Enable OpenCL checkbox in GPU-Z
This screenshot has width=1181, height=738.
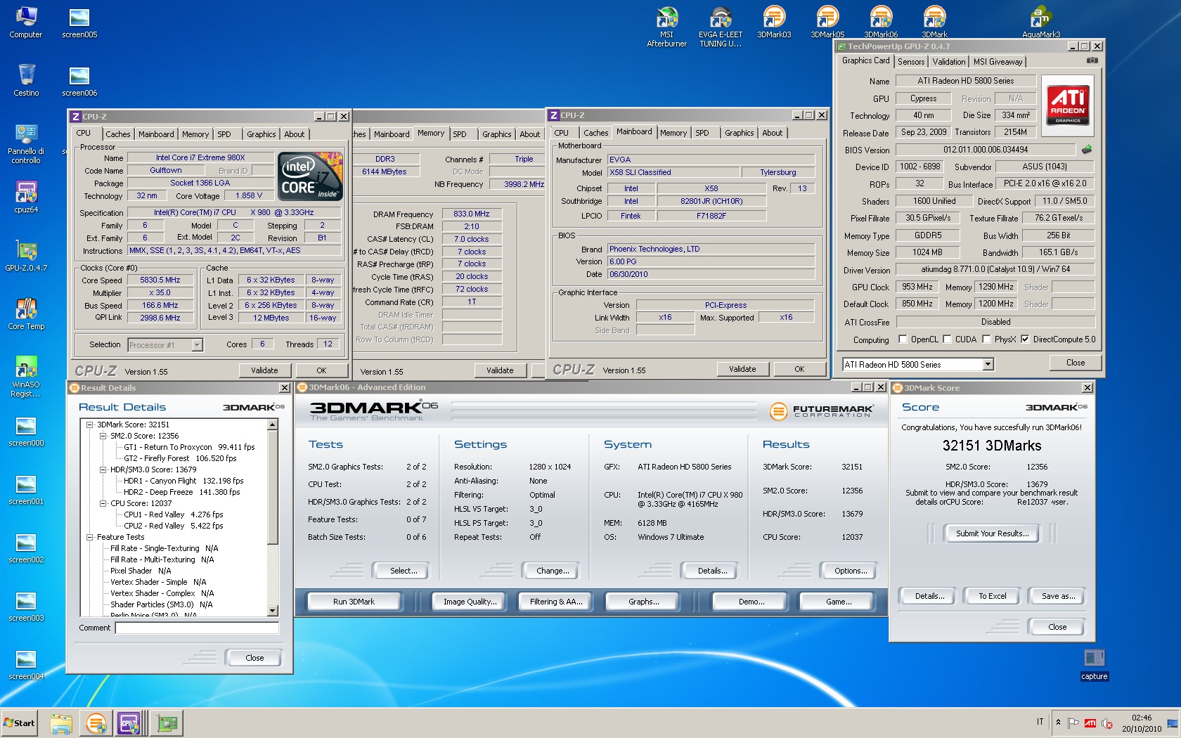coord(903,339)
